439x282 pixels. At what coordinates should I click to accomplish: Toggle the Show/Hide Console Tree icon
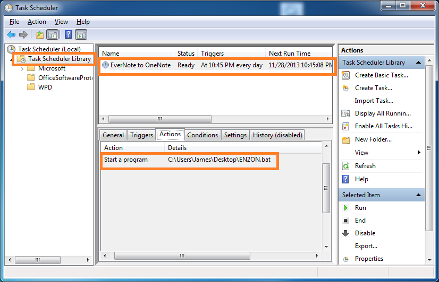pyautogui.click(x=53, y=34)
